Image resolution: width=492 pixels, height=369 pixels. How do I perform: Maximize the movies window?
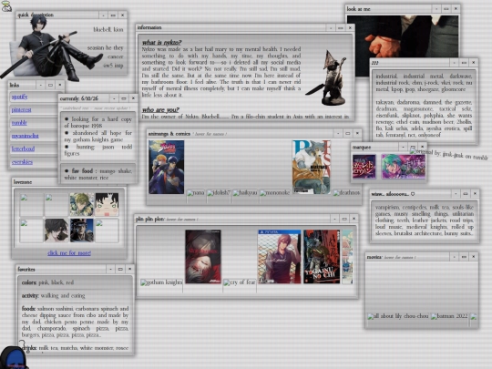click(x=464, y=257)
